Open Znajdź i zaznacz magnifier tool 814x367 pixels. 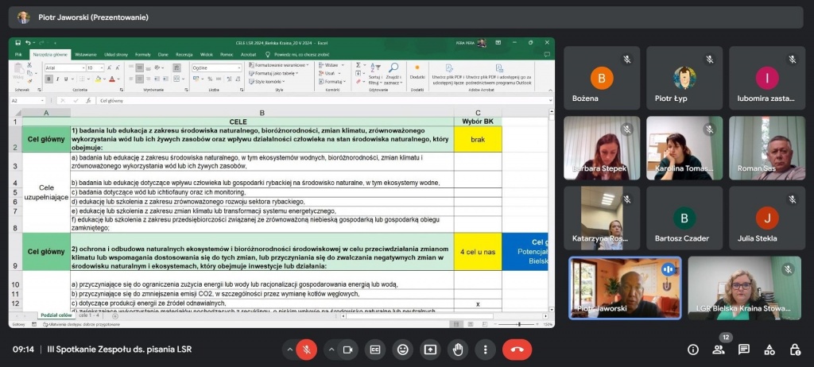(x=393, y=74)
